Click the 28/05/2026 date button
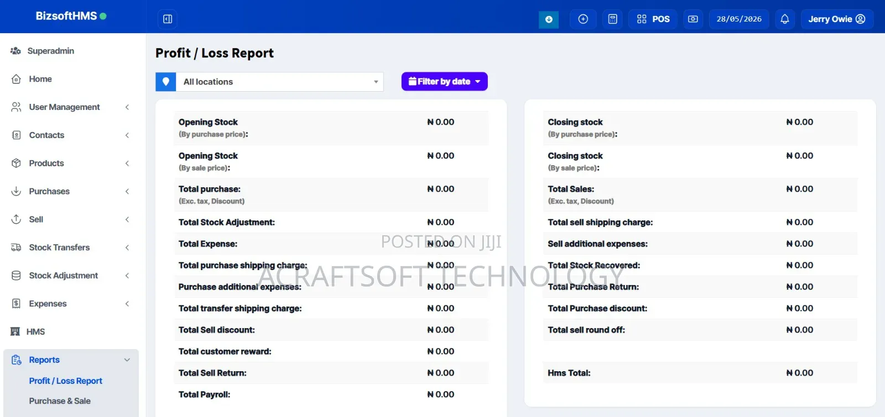Image resolution: width=885 pixels, height=417 pixels. 739,19
